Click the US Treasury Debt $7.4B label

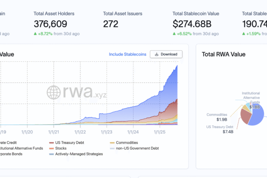(x=220, y=129)
